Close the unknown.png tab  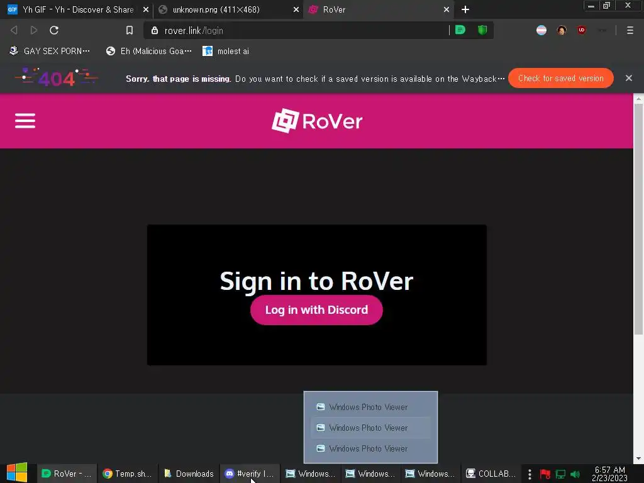click(296, 9)
